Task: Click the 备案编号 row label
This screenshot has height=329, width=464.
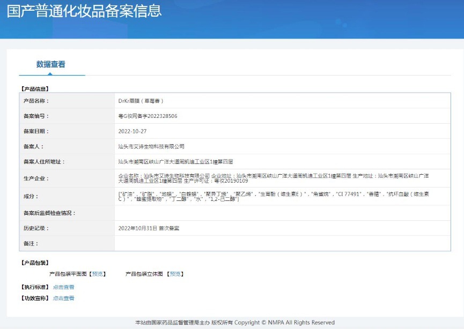Action: (x=36, y=116)
